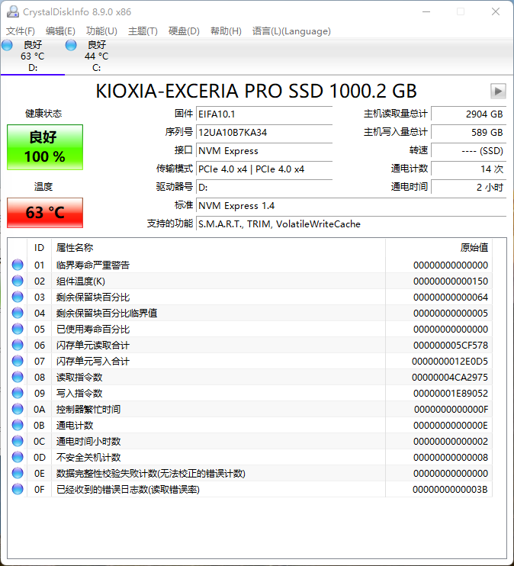Click supported features field with TRIM
This screenshot has height=566, width=514.
point(352,224)
